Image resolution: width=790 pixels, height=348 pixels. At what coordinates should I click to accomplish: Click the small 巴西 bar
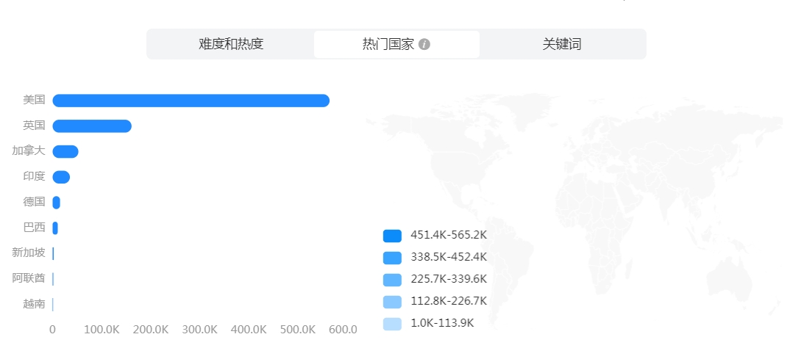[x=55, y=228]
